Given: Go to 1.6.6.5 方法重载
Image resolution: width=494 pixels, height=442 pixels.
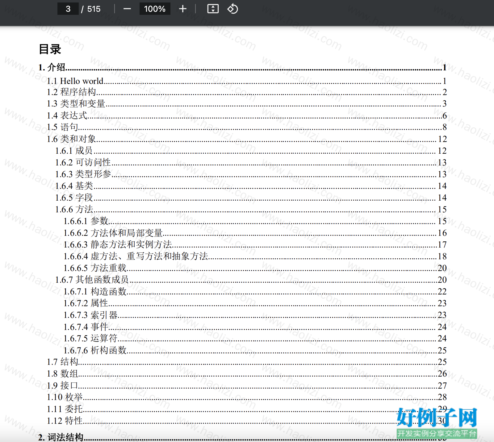Looking at the screenshot, I should [x=255, y=268].
